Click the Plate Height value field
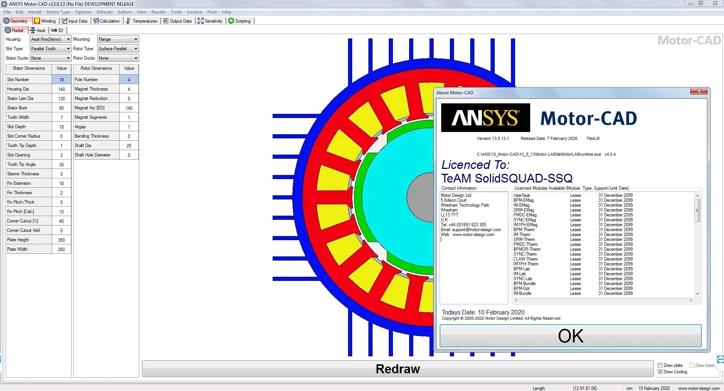724x391 pixels. pos(61,240)
